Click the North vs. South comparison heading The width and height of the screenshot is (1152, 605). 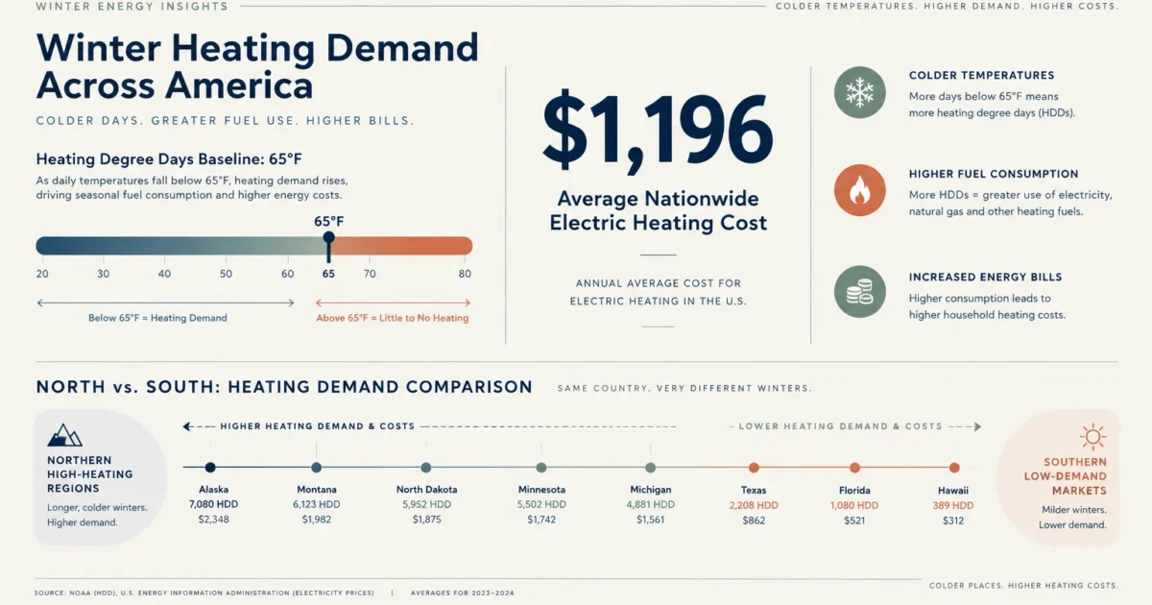click(x=284, y=387)
